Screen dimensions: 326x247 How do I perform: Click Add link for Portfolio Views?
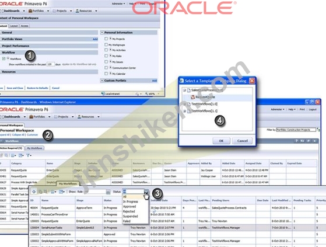coord(95,39)
